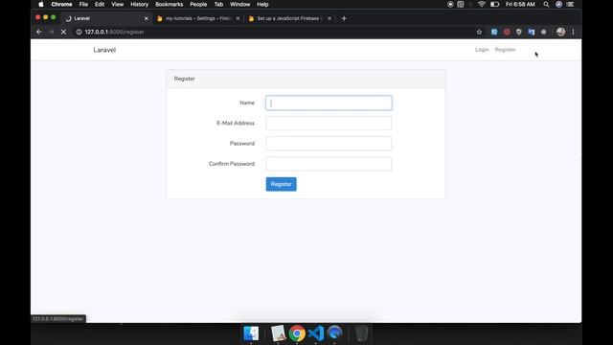
Task: Focus the Password input field
Action: (329, 144)
